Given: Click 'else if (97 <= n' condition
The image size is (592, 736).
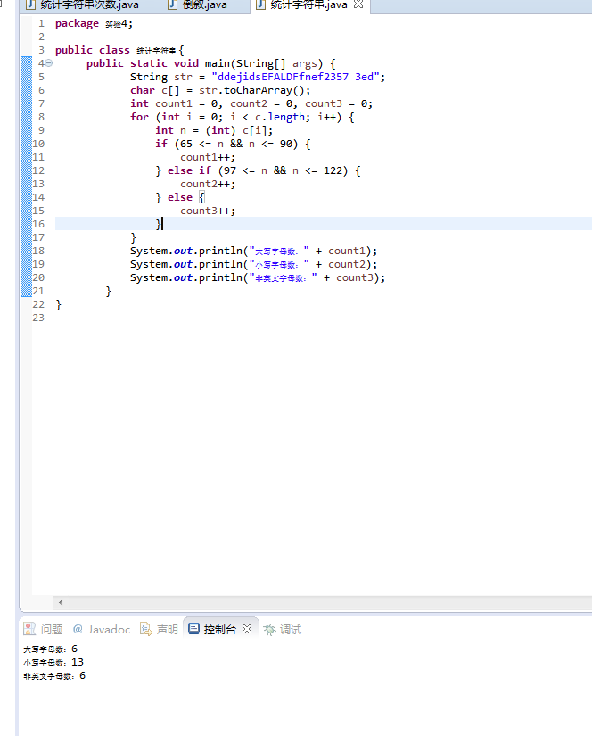Looking at the screenshot, I should click(x=218, y=170).
